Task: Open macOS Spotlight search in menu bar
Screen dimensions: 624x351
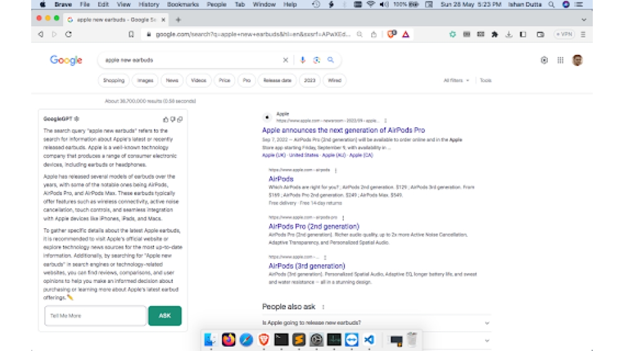Action: point(551,4)
